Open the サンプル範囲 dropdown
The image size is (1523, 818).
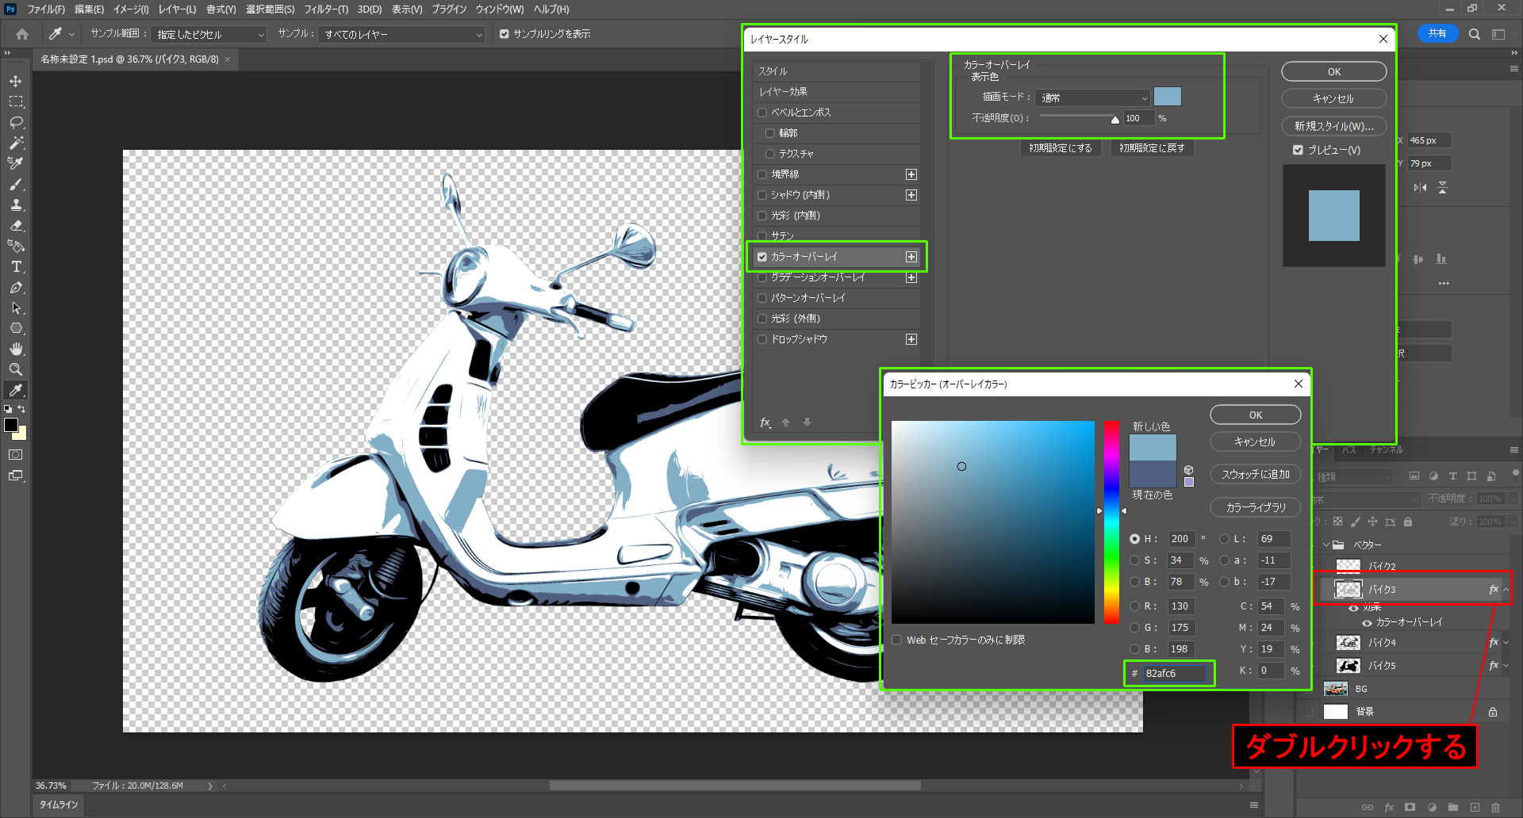[209, 35]
